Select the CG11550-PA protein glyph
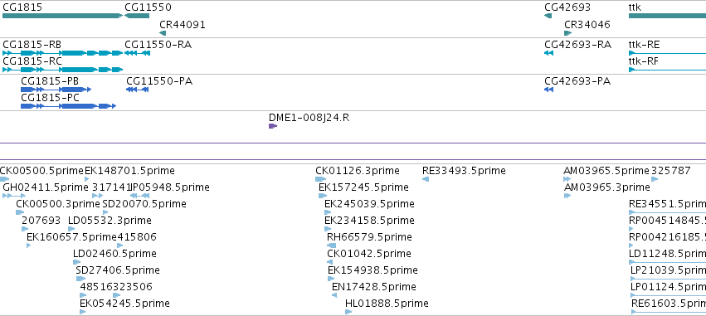 point(138,90)
